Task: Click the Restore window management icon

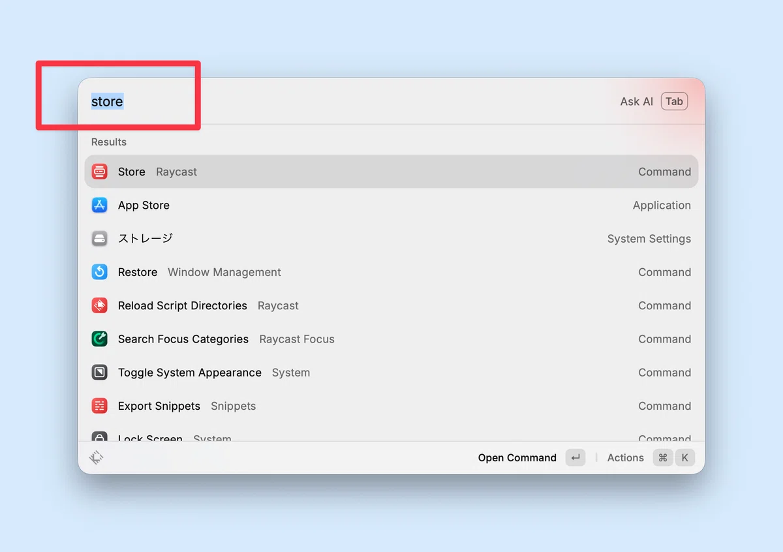Action: coord(99,272)
